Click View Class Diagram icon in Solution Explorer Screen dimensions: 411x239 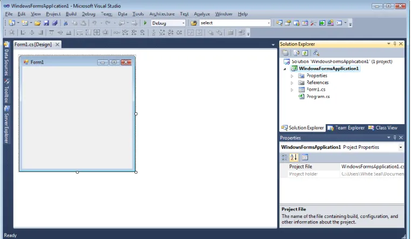pyautogui.click(x=316, y=53)
